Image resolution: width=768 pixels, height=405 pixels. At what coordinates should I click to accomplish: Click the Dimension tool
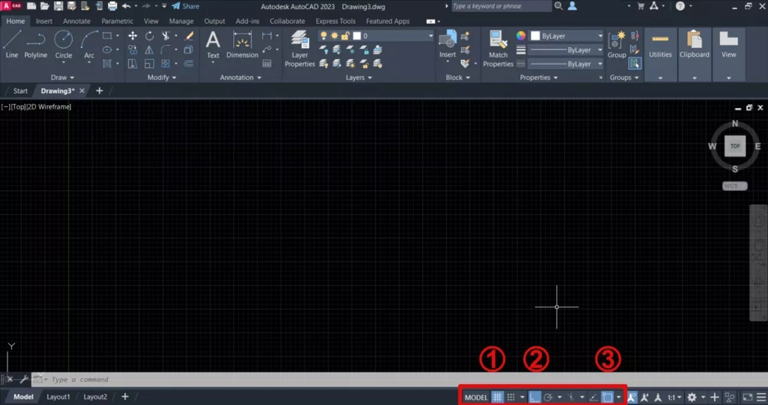coord(242,46)
